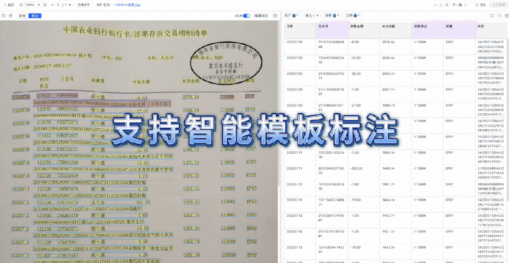Screen dimensions: 514x263
Task: Toggle the 隐藏标注 annotation option
Action: [x=261, y=16]
